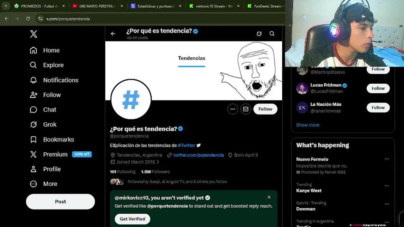
Task: Open the twitter.com/pqtendencia link
Action: coord(199,155)
